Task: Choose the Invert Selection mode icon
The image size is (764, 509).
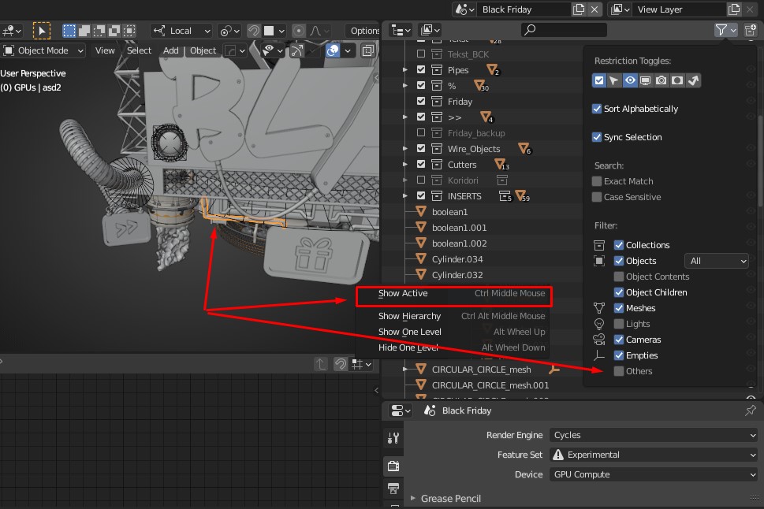Action: tap(114, 32)
